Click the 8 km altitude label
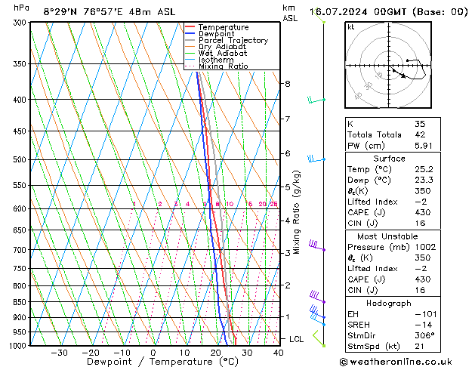Viewport: 475px width, 367px height. point(288,84)
